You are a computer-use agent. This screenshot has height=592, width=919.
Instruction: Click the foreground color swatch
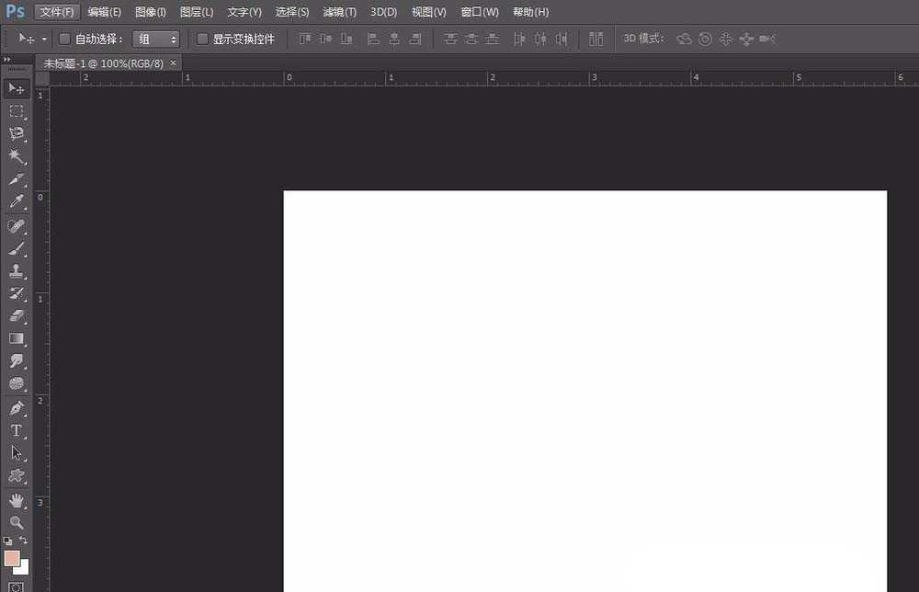(12, 558)
